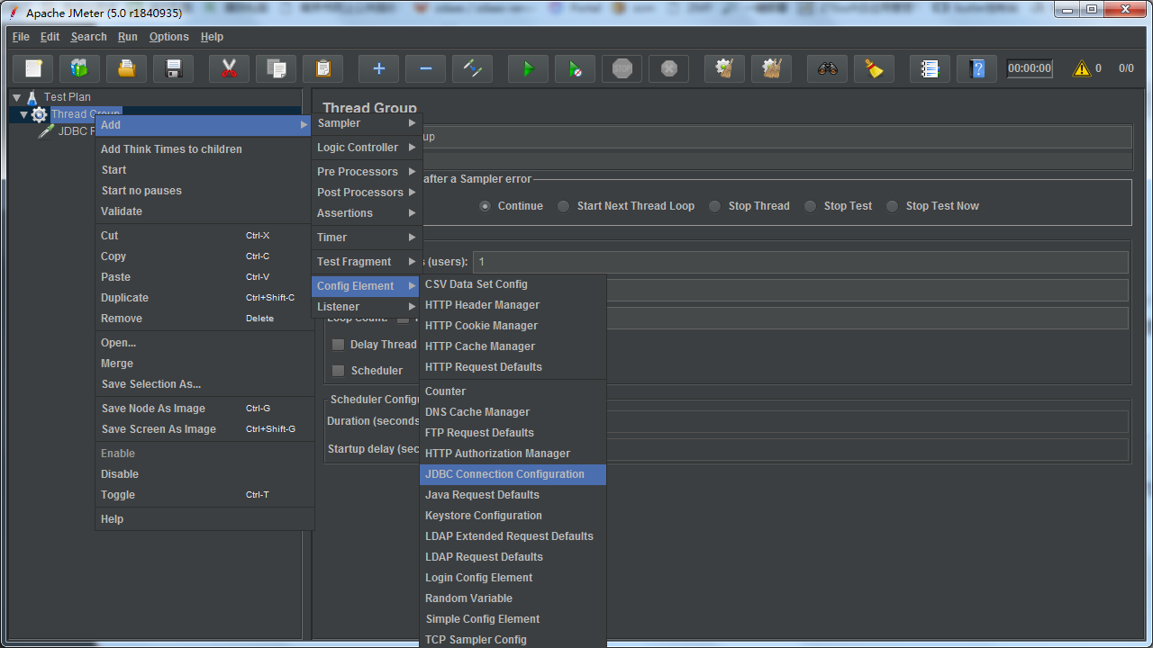Choose CSV Data Set Config
Screen dimensions: 1153x648
(513, 284)
